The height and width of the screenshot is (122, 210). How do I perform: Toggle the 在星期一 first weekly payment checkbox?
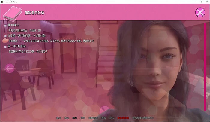(x=5, y=36)
